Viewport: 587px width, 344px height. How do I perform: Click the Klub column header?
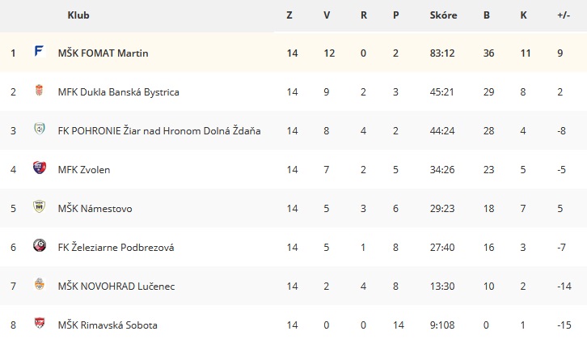[78, 15]
